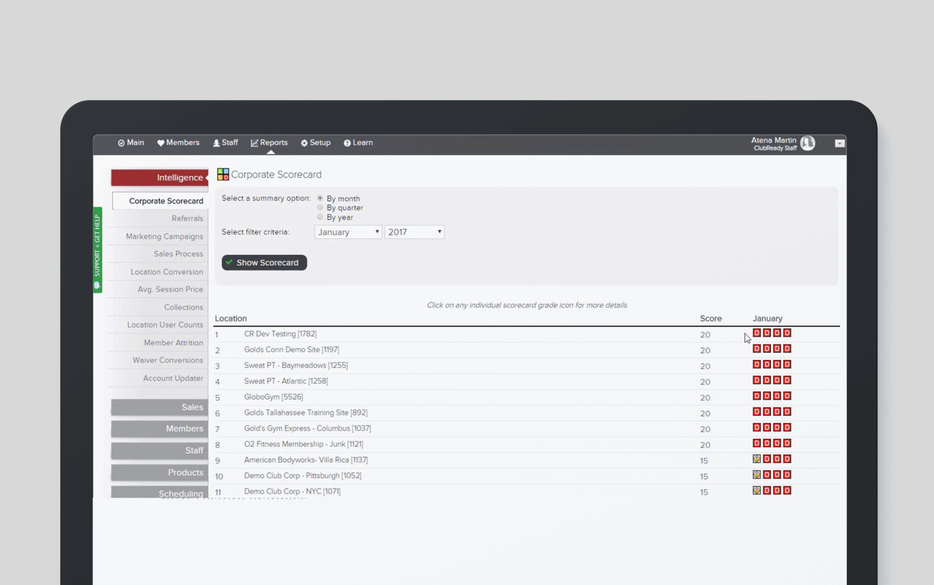
Task: Open the Reports menu in the top bar
Action: 269,143
